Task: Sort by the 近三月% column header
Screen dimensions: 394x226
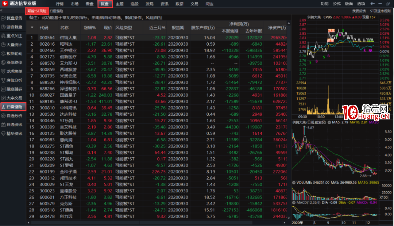Action: 157,27
